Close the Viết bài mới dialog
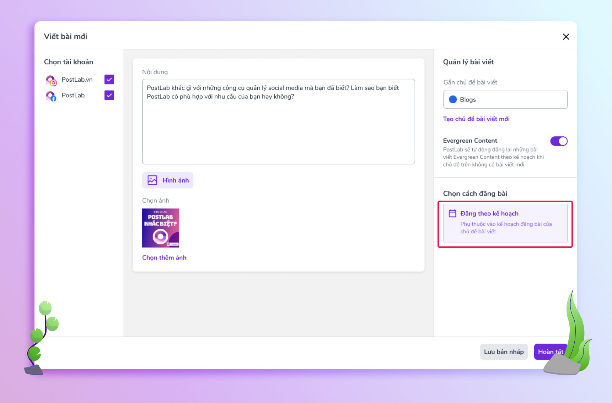The width and height of the screenshot is (612, 403). (x=566, y=37)
